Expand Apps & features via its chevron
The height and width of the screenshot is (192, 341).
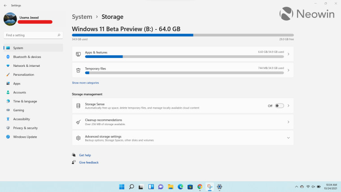289,54
